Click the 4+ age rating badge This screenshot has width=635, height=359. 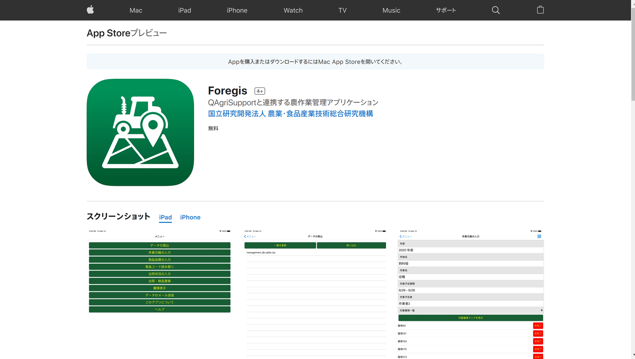coord(259,91)
